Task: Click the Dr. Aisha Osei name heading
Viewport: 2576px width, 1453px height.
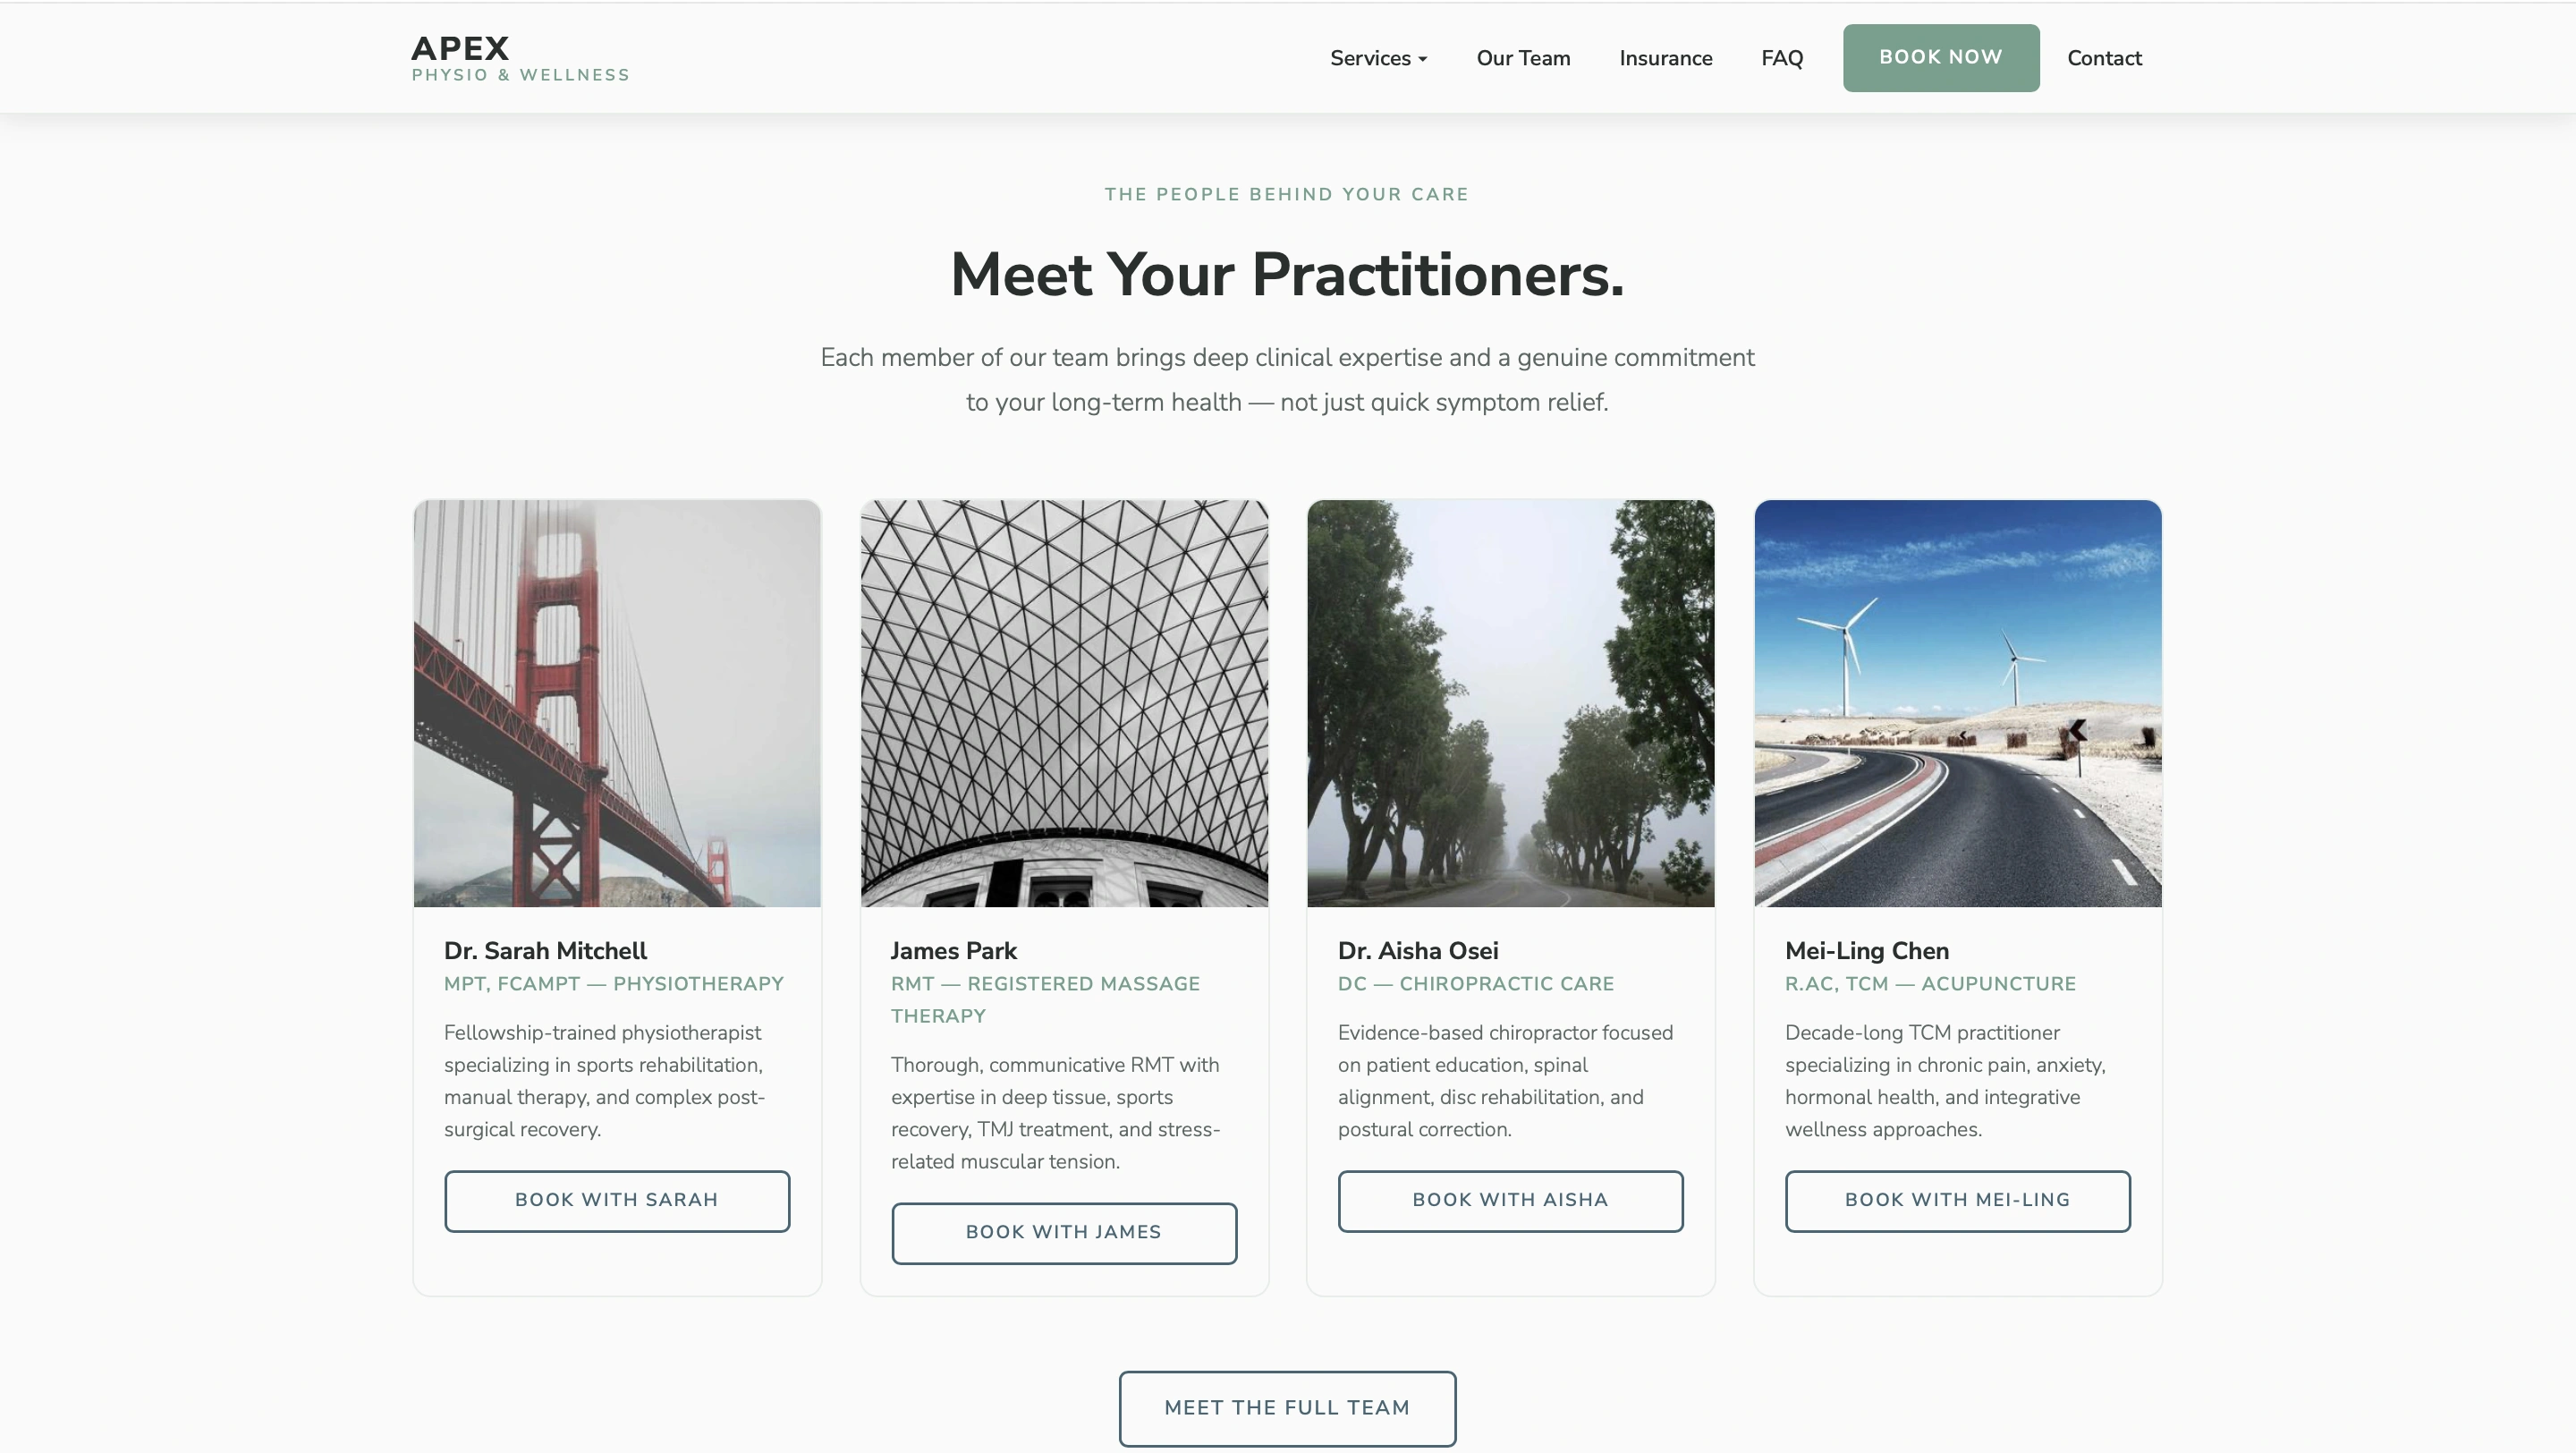Action: [x=1417, y=950]
